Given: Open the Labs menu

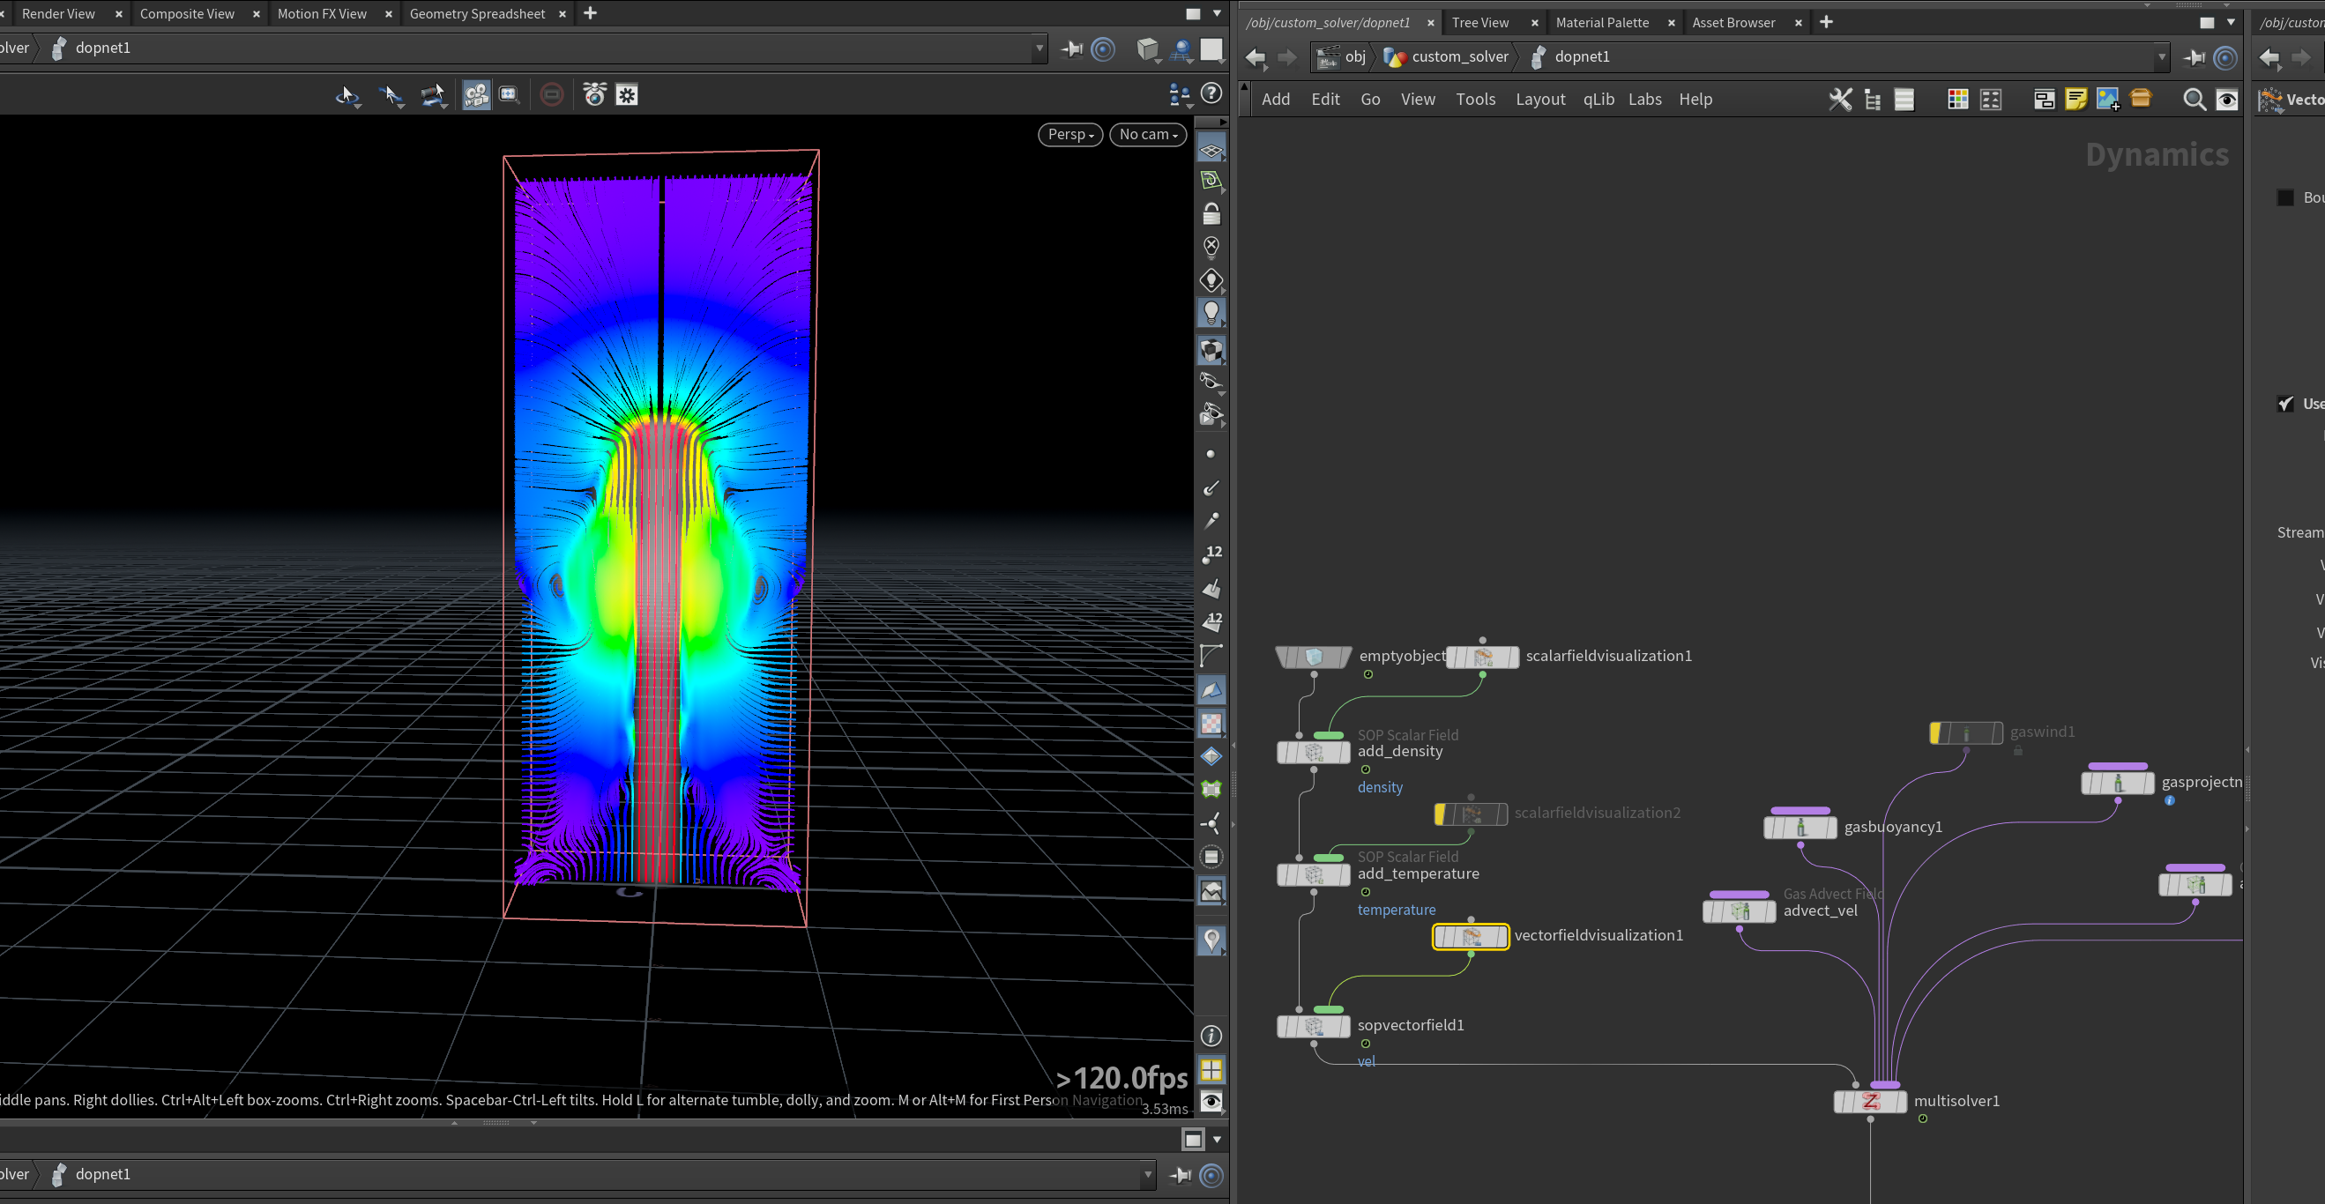Looking at the screenshot, I should tap(1644, 100).
